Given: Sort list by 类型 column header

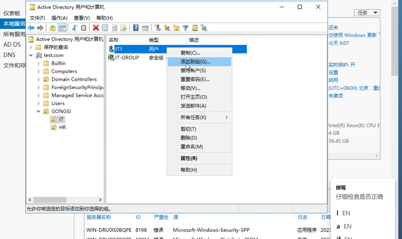Looking at the screenshot, I should [166, 40].
